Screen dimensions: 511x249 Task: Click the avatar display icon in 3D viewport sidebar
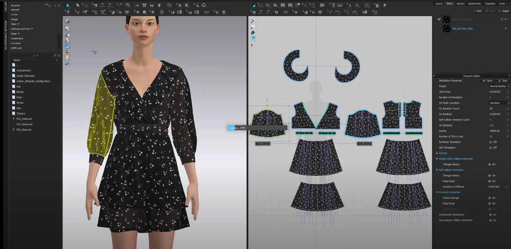[67, 57]
